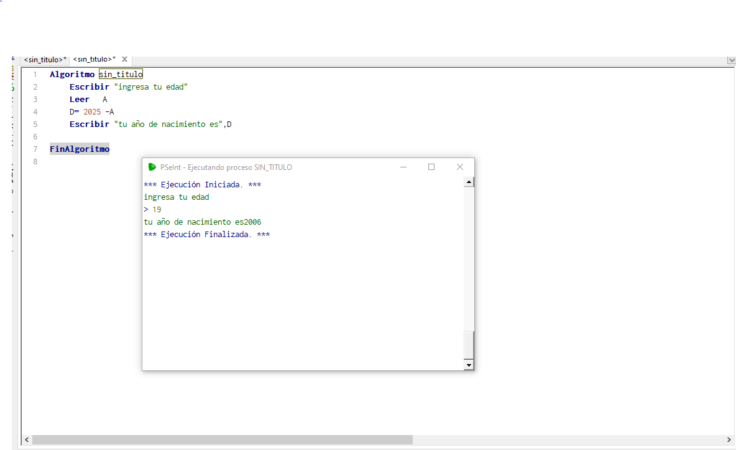Click the execution window scroll down arrow
736x450 pixels.
(x=469, y=365)
